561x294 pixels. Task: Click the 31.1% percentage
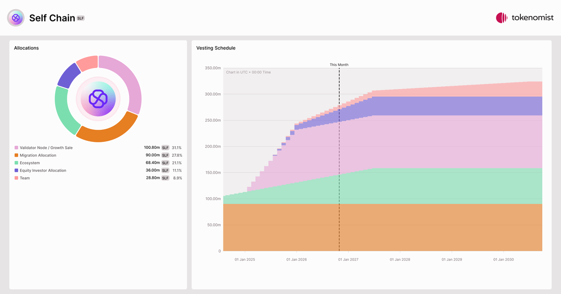pyautogui.click(x=177, y=147)
